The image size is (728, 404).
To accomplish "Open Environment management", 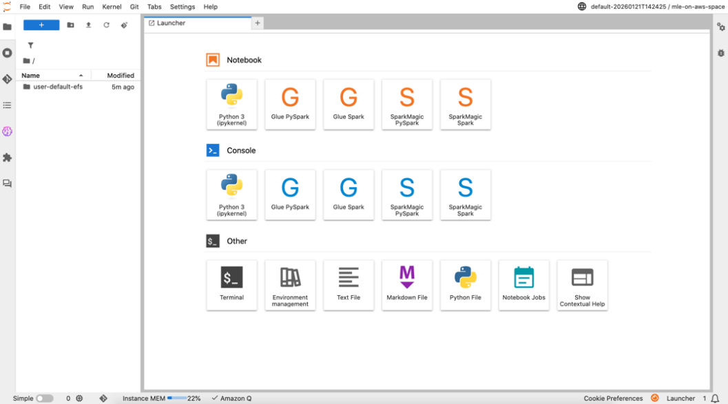I will (x=290, y=285).
